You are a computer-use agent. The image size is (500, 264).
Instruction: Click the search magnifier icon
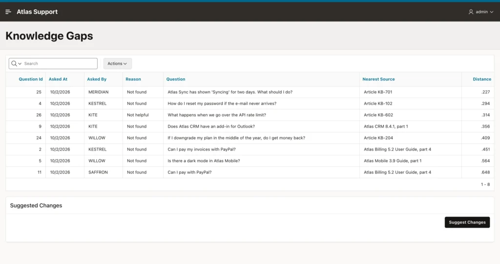coord(14,64)
